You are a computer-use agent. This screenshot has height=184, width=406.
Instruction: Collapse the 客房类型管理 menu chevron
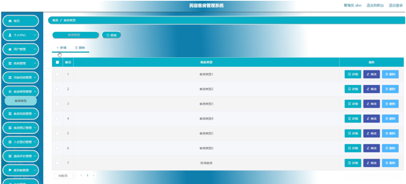(35, 92)
